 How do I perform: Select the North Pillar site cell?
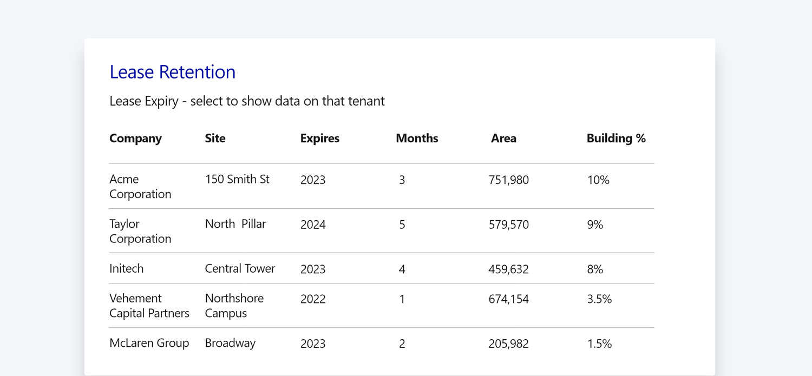[x=235, y=223]
